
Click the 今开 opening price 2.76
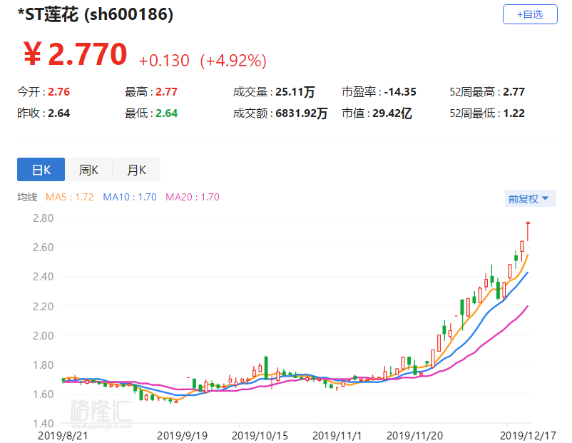(58, 91)
